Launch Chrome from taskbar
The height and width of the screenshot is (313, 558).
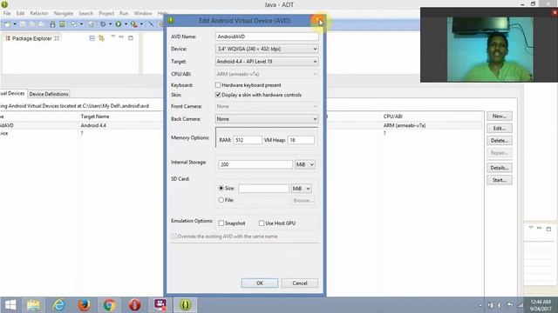click(x=109, y=305)
